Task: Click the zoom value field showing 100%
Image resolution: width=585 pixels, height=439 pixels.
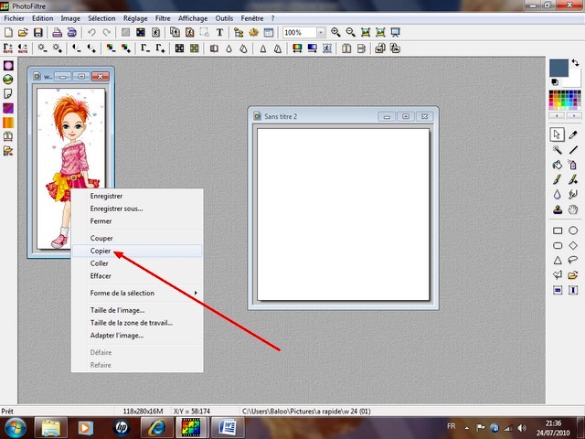Action: click(300, 33)
